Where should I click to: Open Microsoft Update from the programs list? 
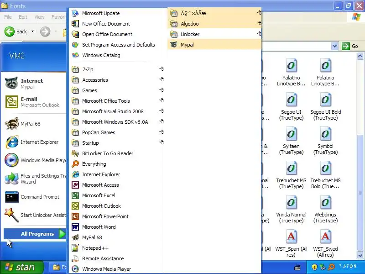[117, 13]
